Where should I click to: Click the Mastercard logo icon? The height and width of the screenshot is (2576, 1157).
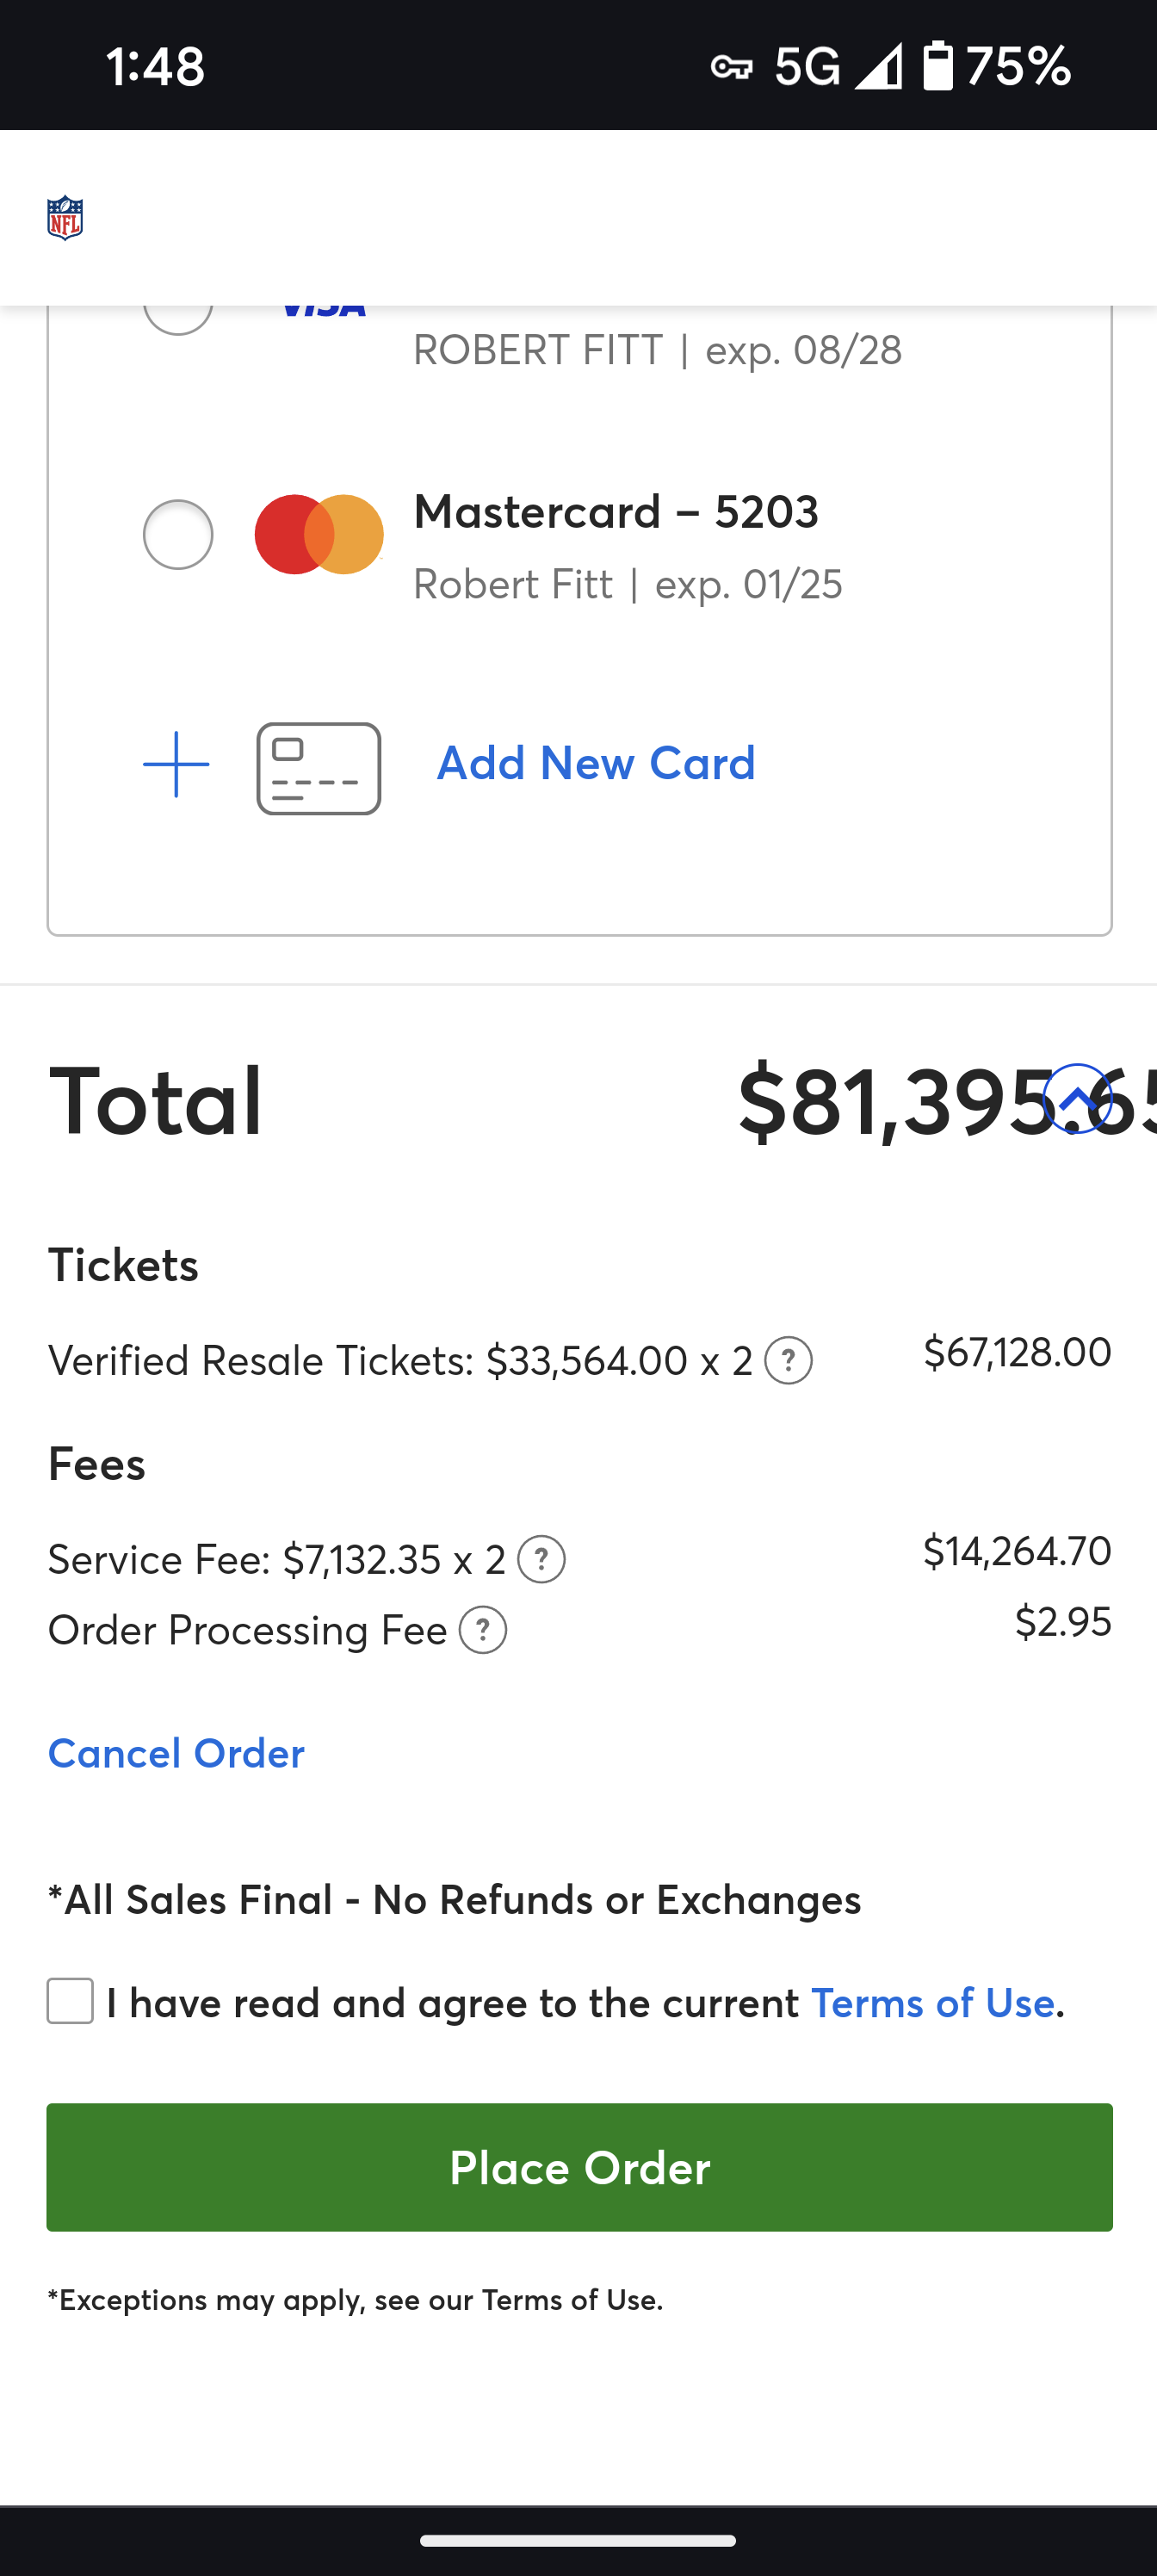point(319,535)
